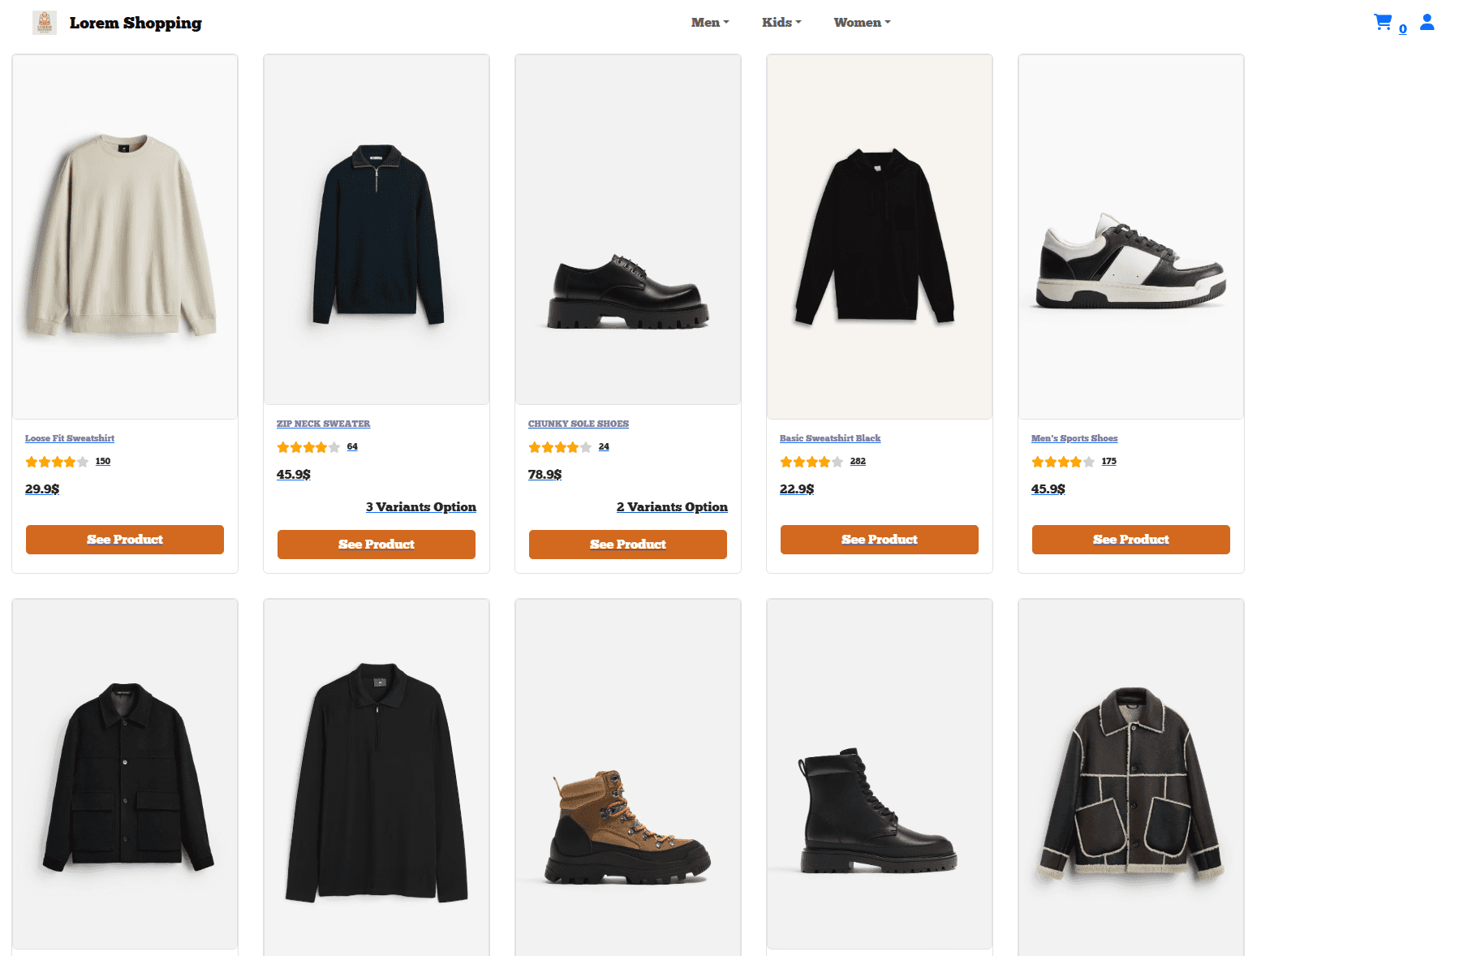Click the cart item count badge
Screen dimensions: 1472x956
pos(1401,29)
